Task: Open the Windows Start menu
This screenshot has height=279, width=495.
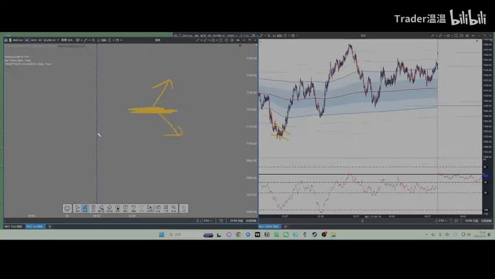Action: [162, 234]
